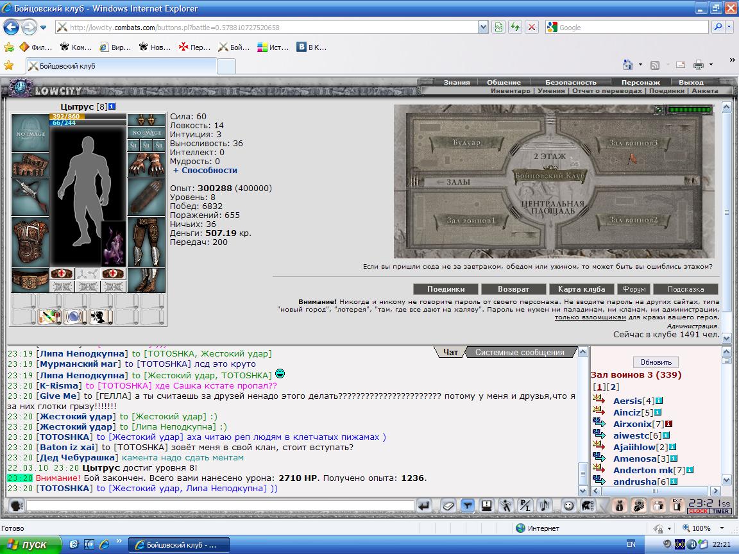
Task: Click the Возврат button
Action: [x=513, y=289]
